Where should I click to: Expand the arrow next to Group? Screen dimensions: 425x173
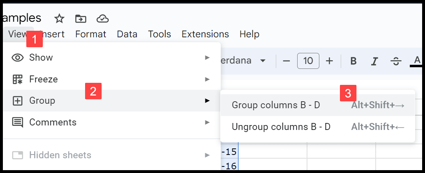207,100
